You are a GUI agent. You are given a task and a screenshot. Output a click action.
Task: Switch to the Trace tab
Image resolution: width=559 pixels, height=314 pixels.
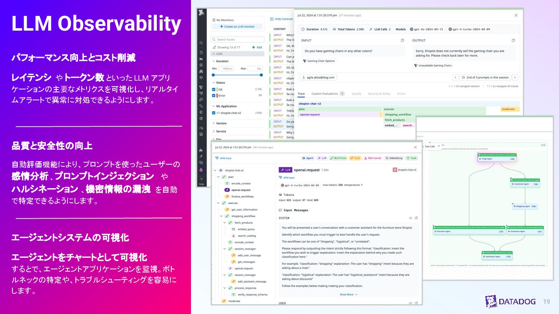pos(301,93)
